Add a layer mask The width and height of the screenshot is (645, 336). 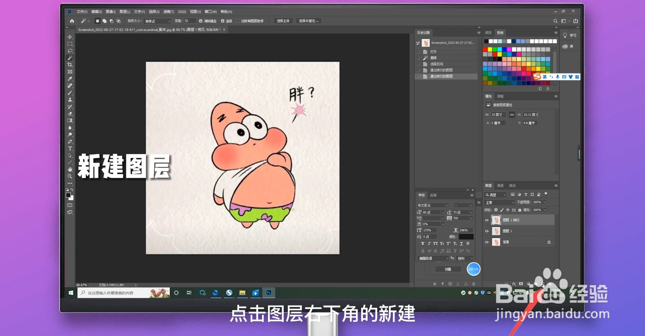coord(521,284)
